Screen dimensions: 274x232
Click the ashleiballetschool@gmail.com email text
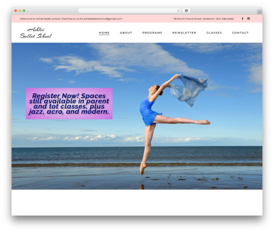[103, 19]
